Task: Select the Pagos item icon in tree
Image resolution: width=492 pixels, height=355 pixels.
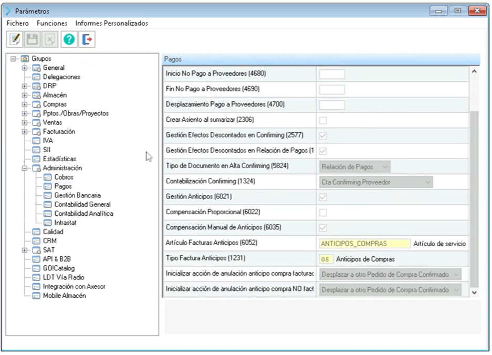Action: [x=48, y=186]
